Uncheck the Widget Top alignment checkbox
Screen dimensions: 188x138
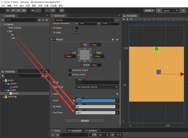[81, 45]
